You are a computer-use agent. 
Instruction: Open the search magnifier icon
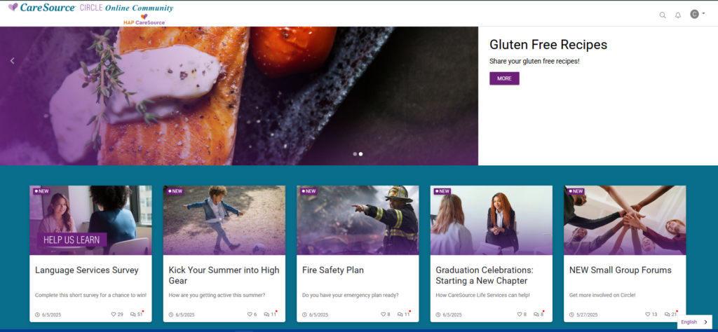[662, 15]
